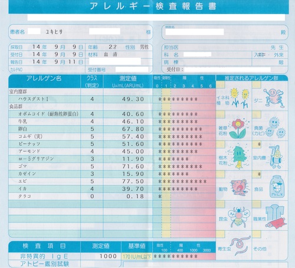Click the report title アレルギー検査報告書
Image resolution: width=295 pixels, height=268 pixels.
(x=153, y=6)
